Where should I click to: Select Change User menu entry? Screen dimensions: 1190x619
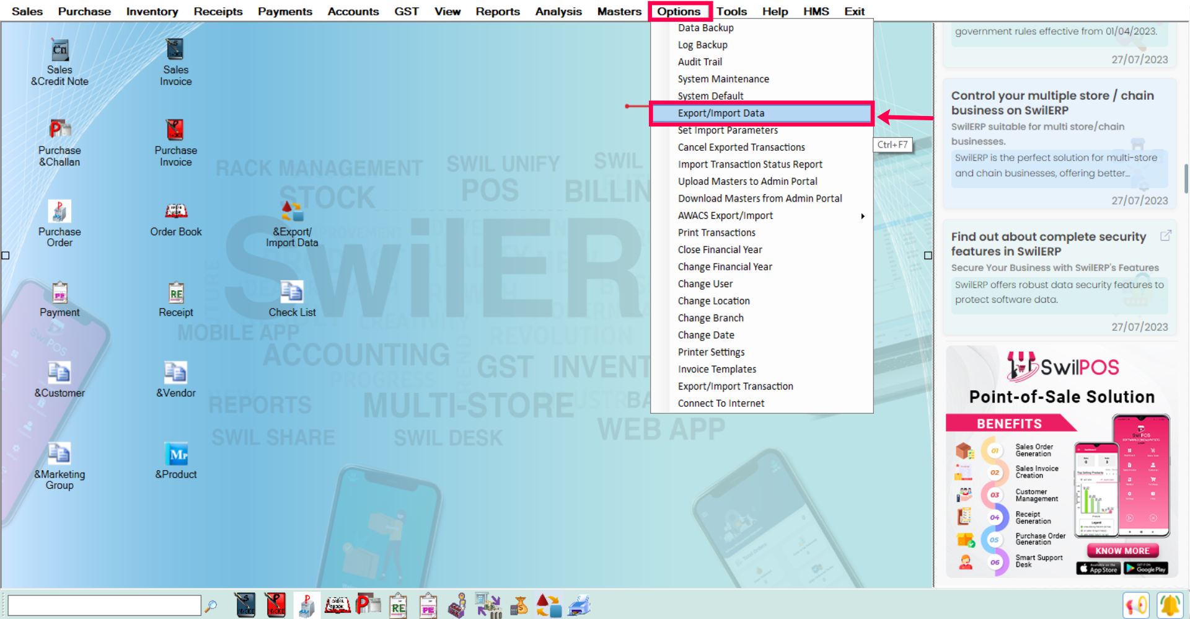click(762, 284)
